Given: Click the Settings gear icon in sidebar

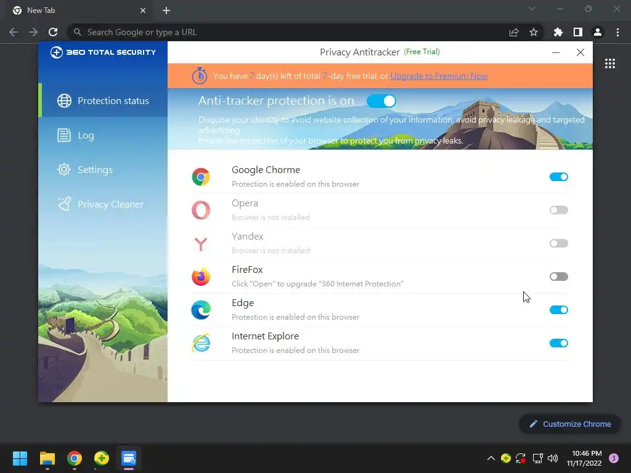Looking at the screenshot, I should coord(64,169).
